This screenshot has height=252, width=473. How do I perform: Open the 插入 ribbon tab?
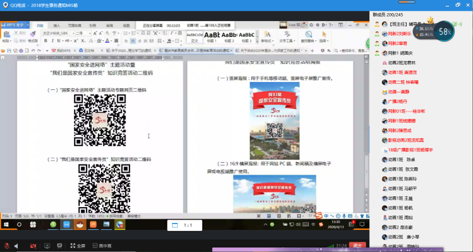[x=56, y=26]
